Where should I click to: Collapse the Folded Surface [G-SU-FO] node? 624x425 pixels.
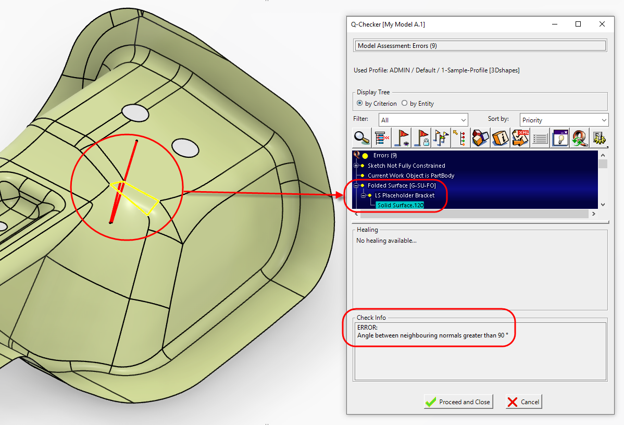(357, 185)
